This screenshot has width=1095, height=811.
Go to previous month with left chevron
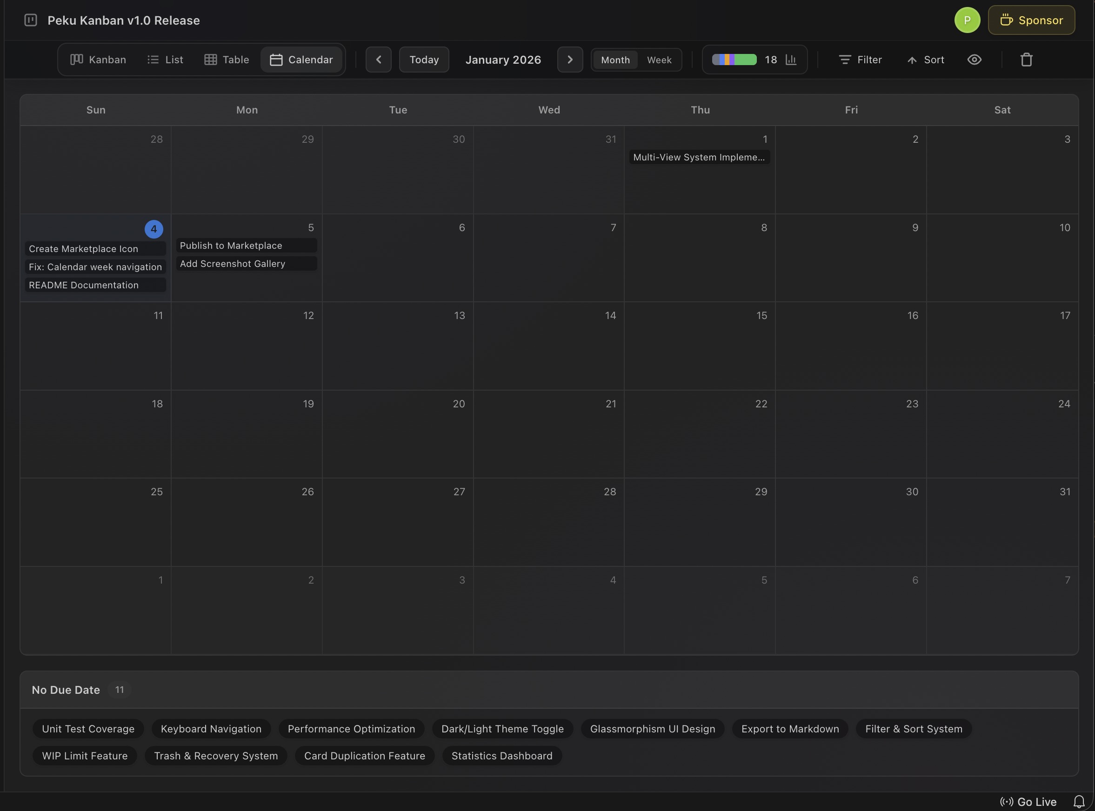click(x=379, y=60)
